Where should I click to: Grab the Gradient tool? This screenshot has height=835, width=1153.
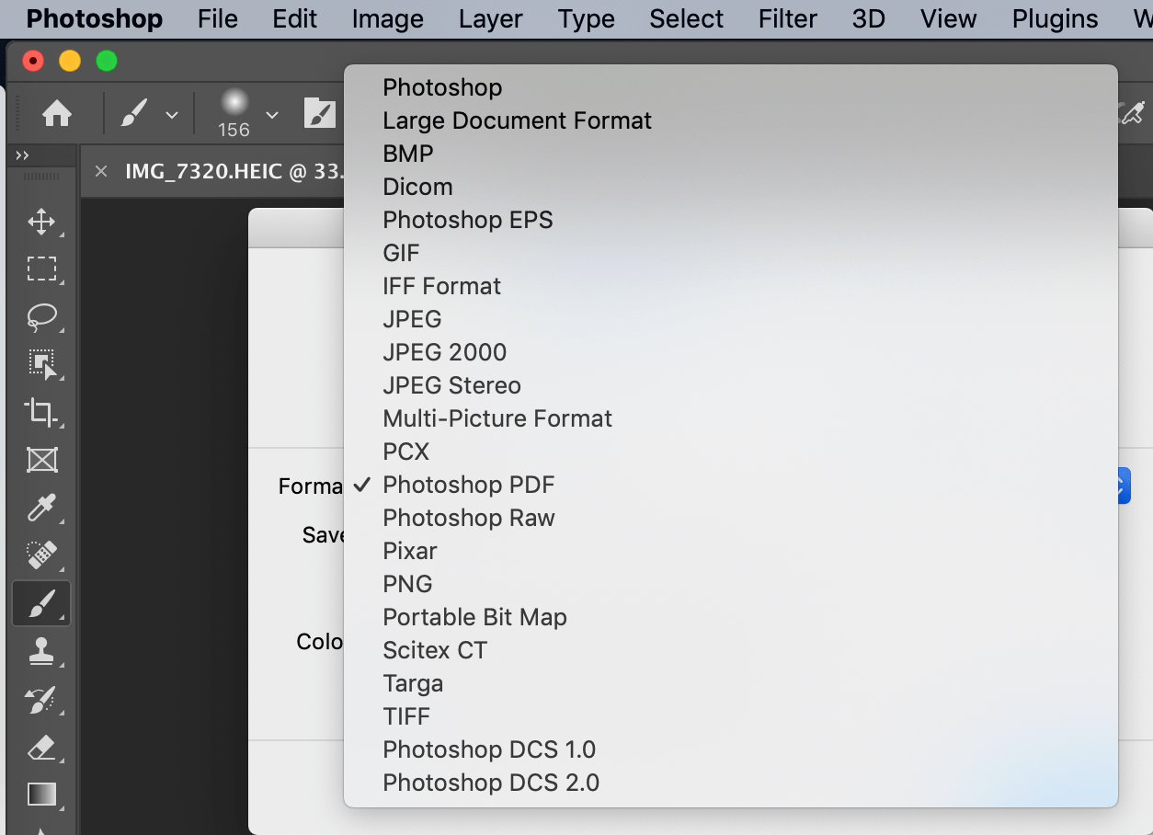click(x=41, y=795)
